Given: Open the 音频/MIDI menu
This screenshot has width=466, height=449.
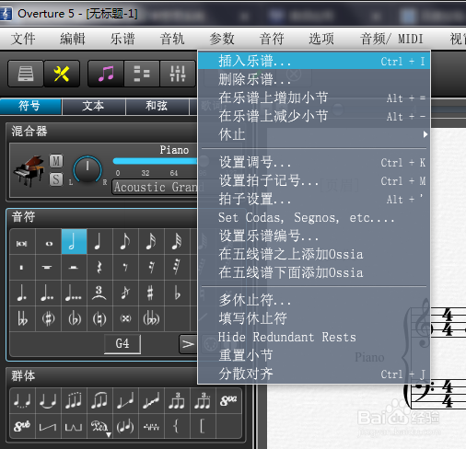Looking at the screenshot, I should coord(391,39).
